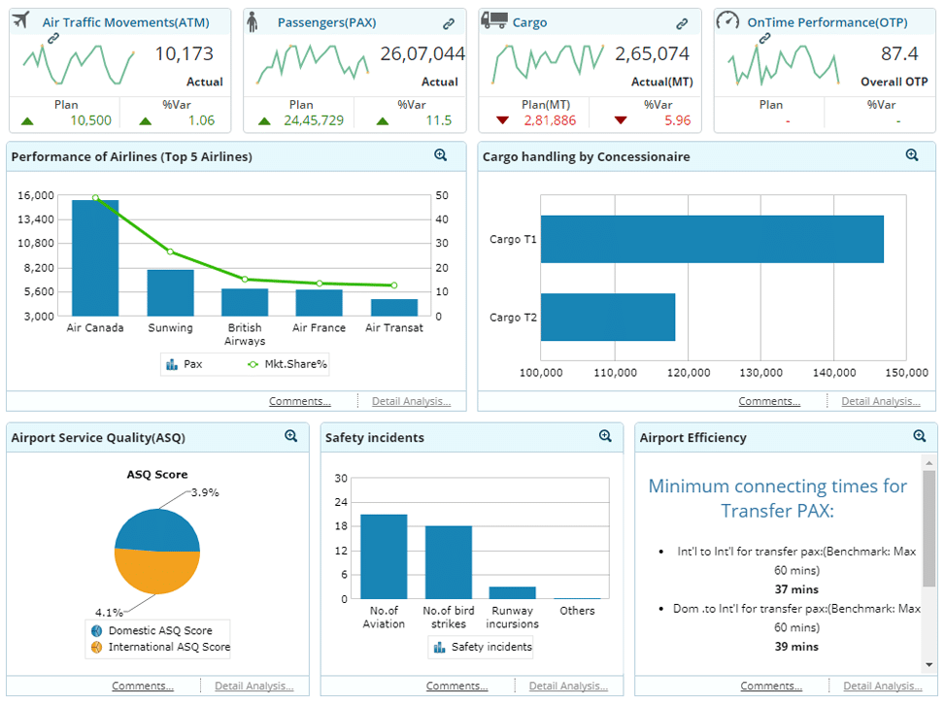Click the link icon on OnTime Performance card
The width and height of the screenshot is (945, 705).
click(765, 38)
